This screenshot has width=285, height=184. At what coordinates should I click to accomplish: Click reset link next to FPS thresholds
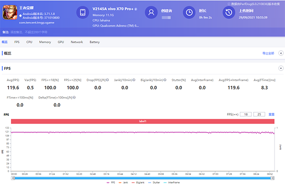tap(271, 114)
